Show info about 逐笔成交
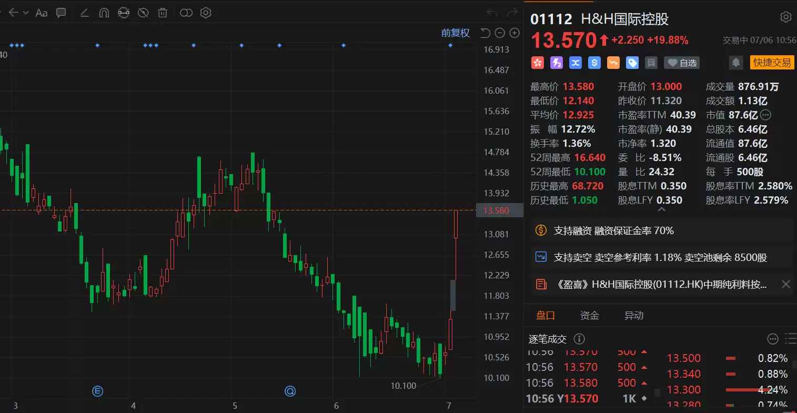This screenshot has height=413, width=797. (579, 339)
